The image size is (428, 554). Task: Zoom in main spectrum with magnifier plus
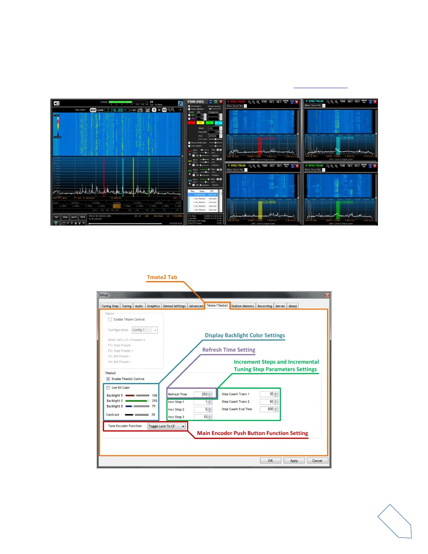pyautogui.click(x=173, y=110)
